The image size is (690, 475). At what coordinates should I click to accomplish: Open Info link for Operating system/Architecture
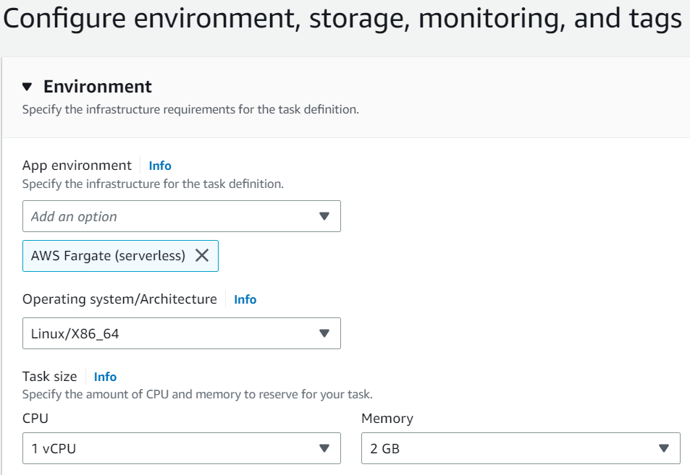point(245,299)
